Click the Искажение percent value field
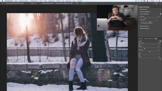This screenshot has height=91, width=162. click(x=158, y=20)
